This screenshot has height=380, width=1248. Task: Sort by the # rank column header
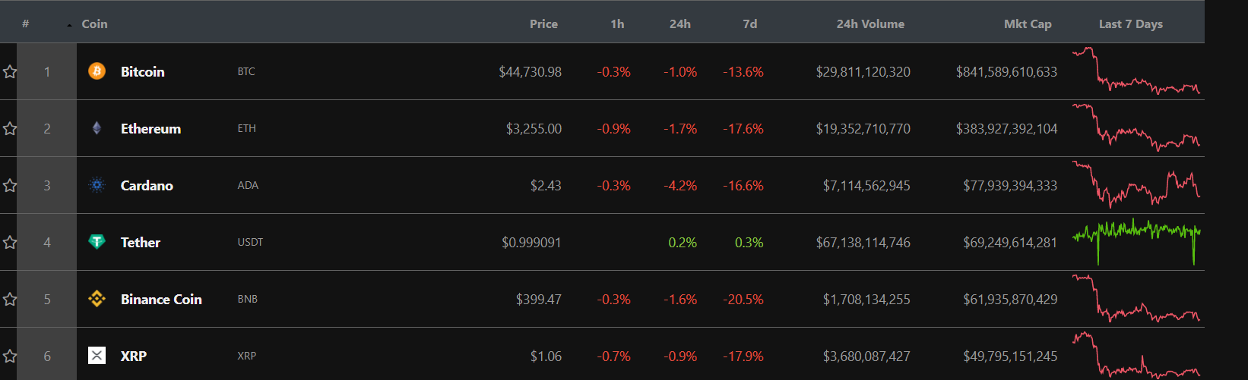pos(25,24)
